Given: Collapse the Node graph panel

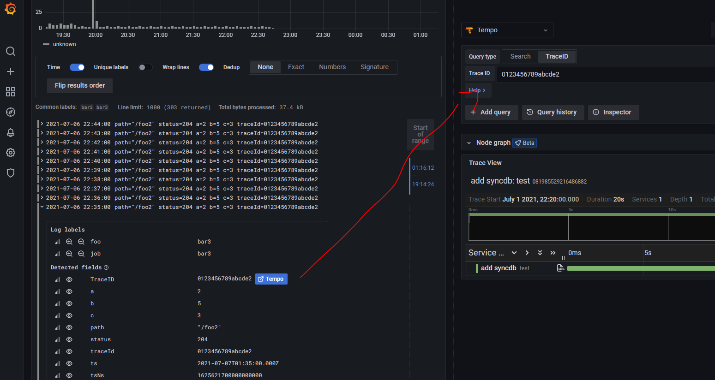Looking at the screenshot, I should click(469, 143).
